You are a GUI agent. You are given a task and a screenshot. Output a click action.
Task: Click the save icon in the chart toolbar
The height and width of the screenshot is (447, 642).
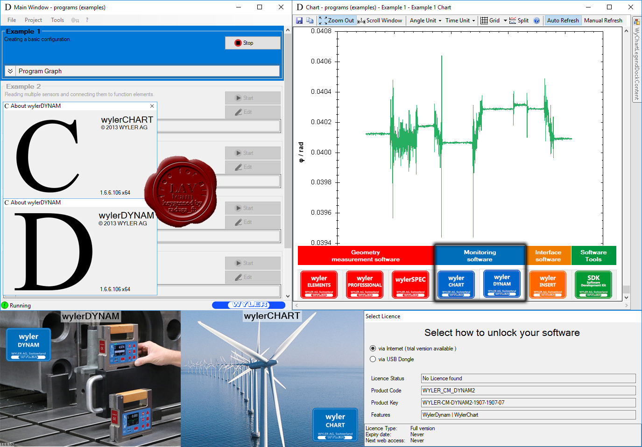click(x=299, y=21)
